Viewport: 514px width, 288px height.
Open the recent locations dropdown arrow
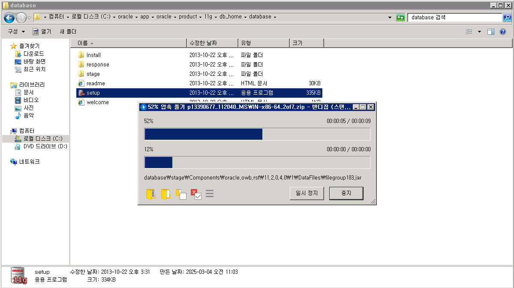30,18
